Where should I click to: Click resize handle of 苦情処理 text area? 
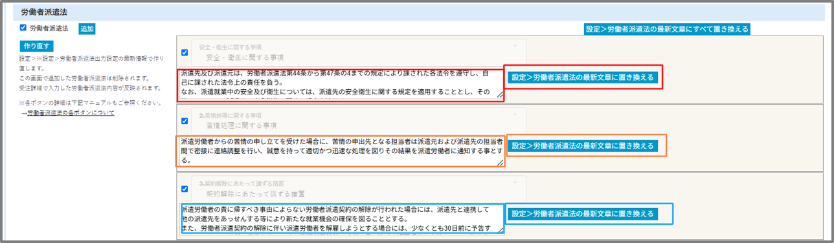(500, 164)
